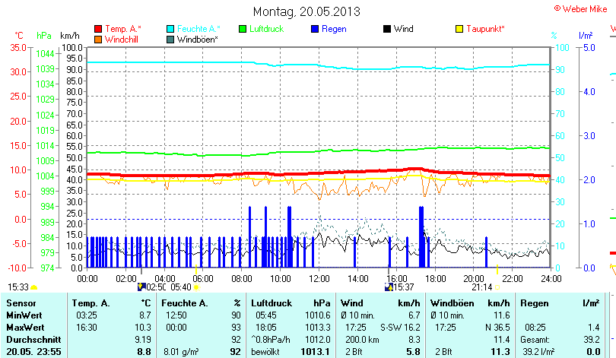Click the moon icon beside 15:37
616x358 pixels.
pyautogui.click(x=389, y=287)
